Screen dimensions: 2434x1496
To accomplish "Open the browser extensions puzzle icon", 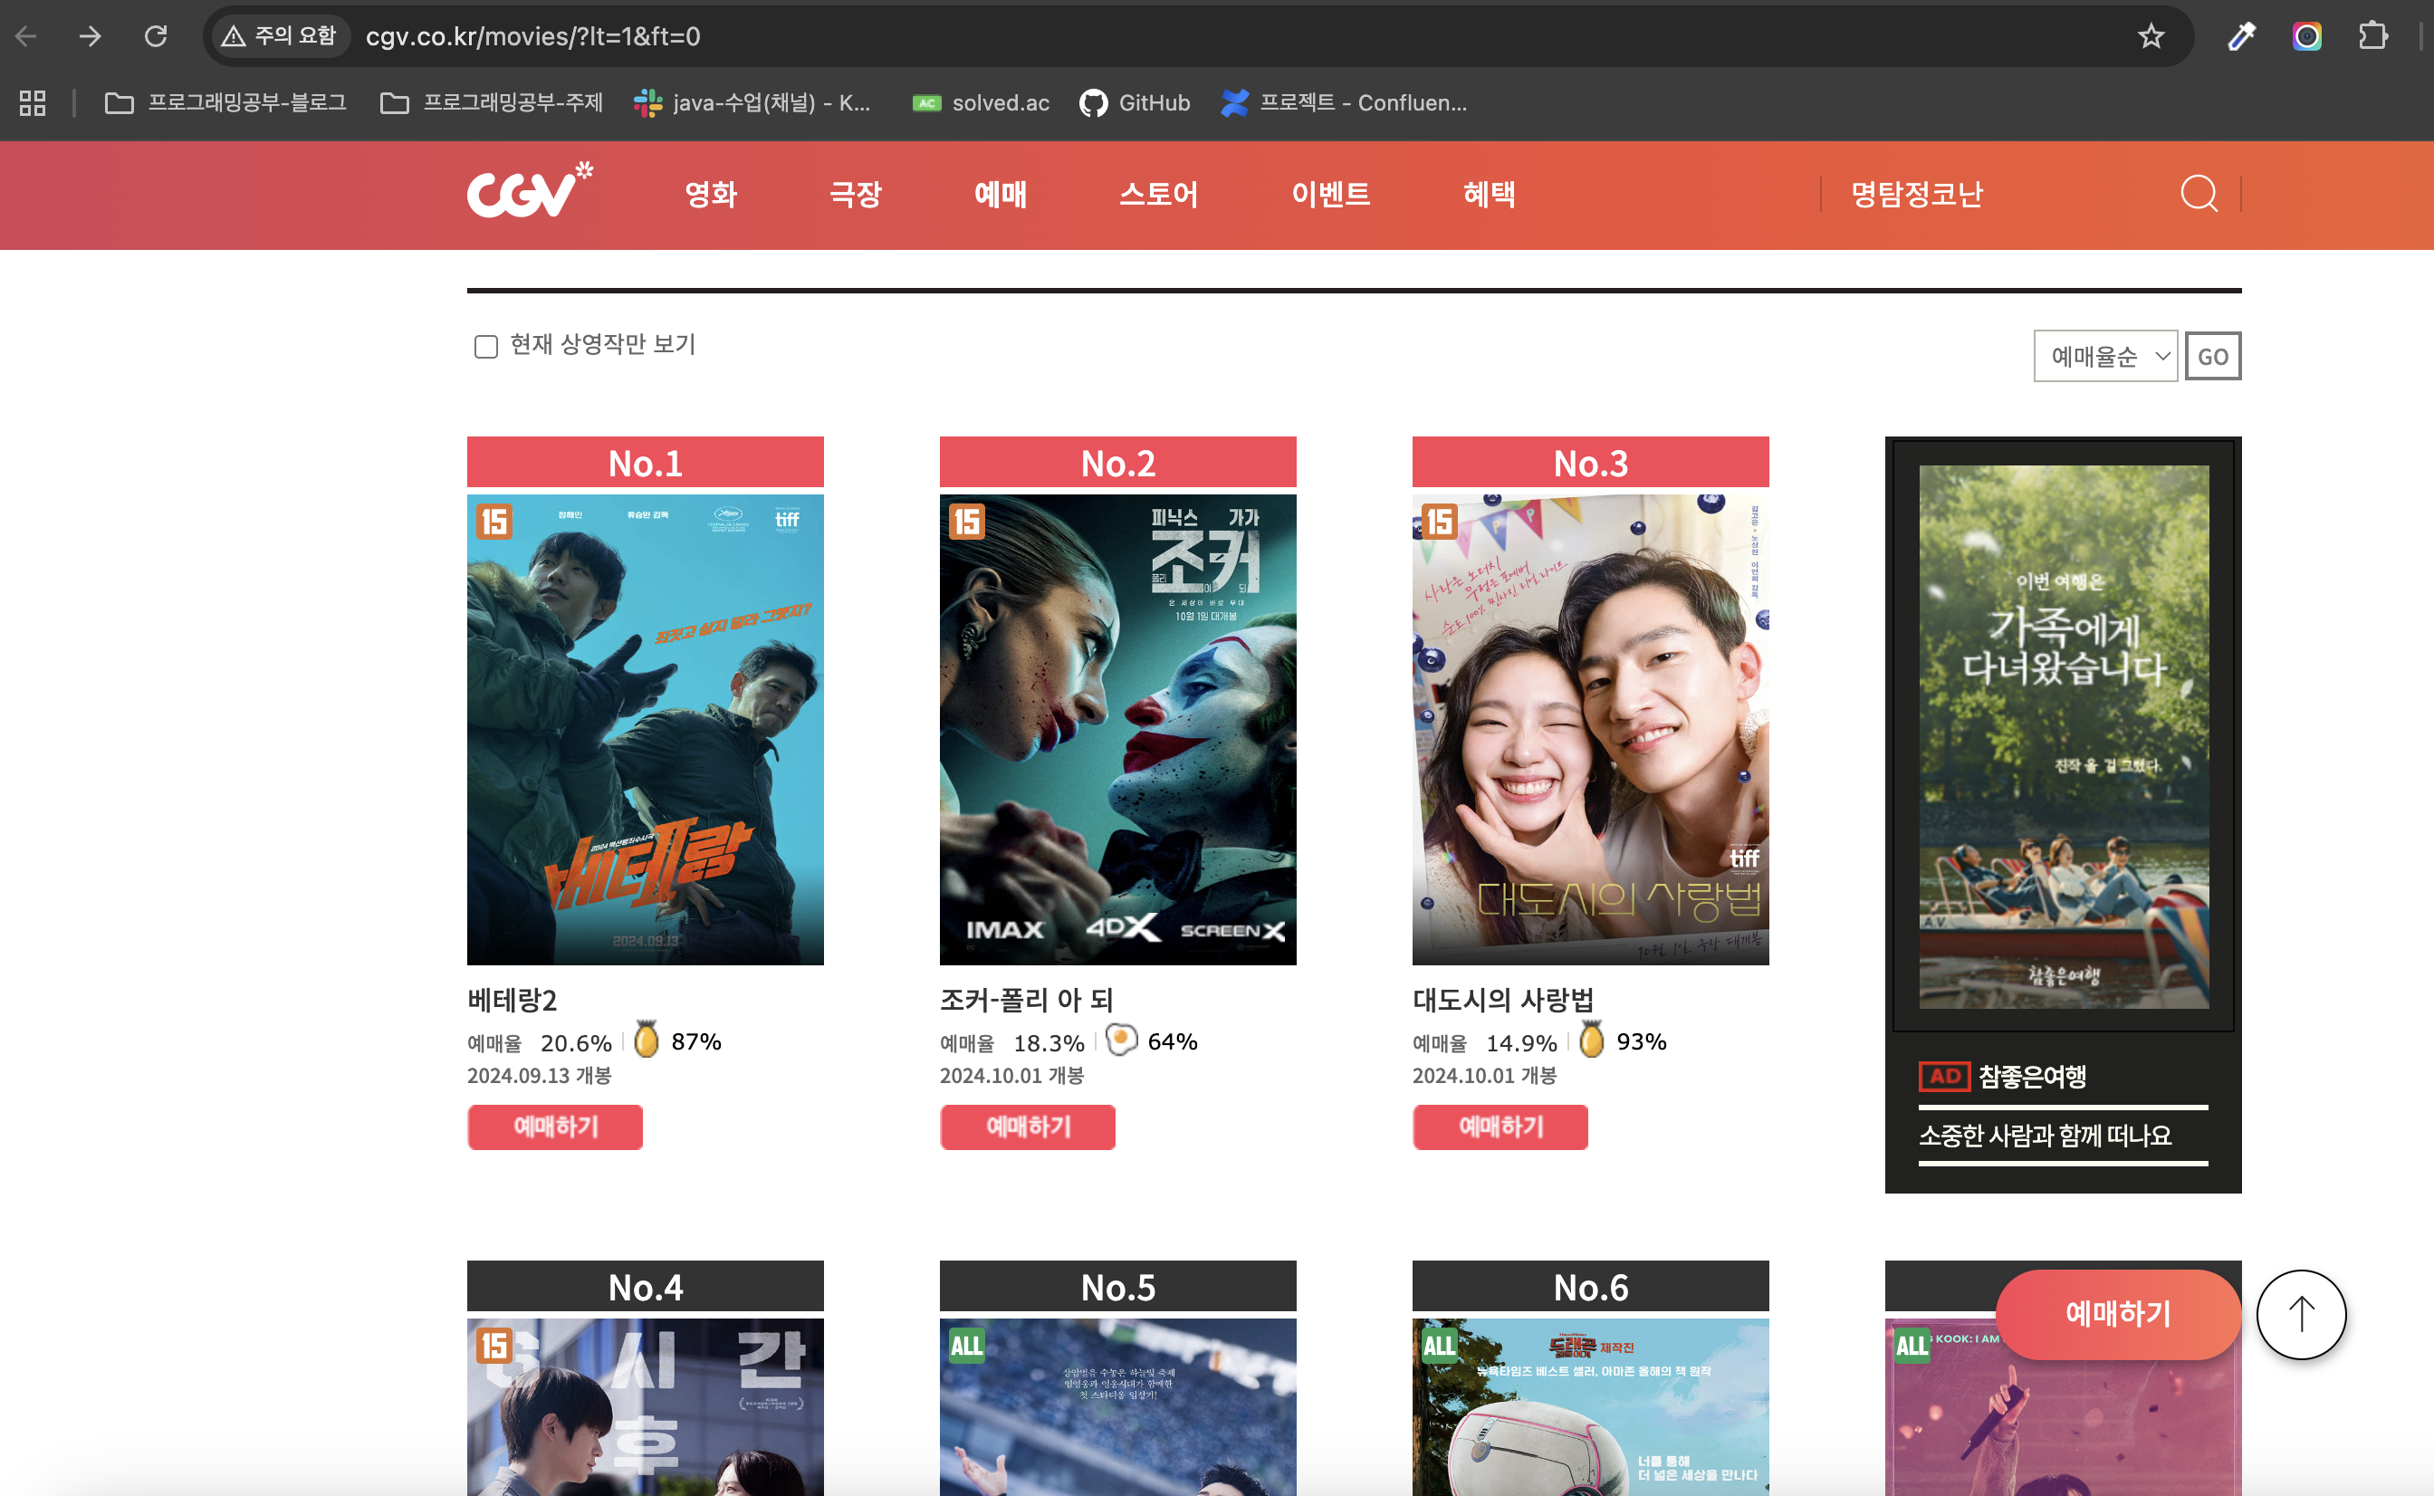I will click(2372, 36).
